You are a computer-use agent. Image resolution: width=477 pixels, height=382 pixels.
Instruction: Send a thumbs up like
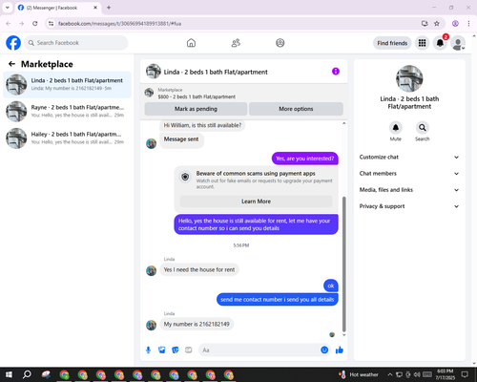coord(340,350)
